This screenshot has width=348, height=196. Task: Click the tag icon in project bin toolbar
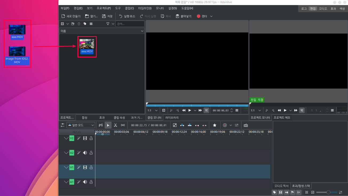(85, 24)
